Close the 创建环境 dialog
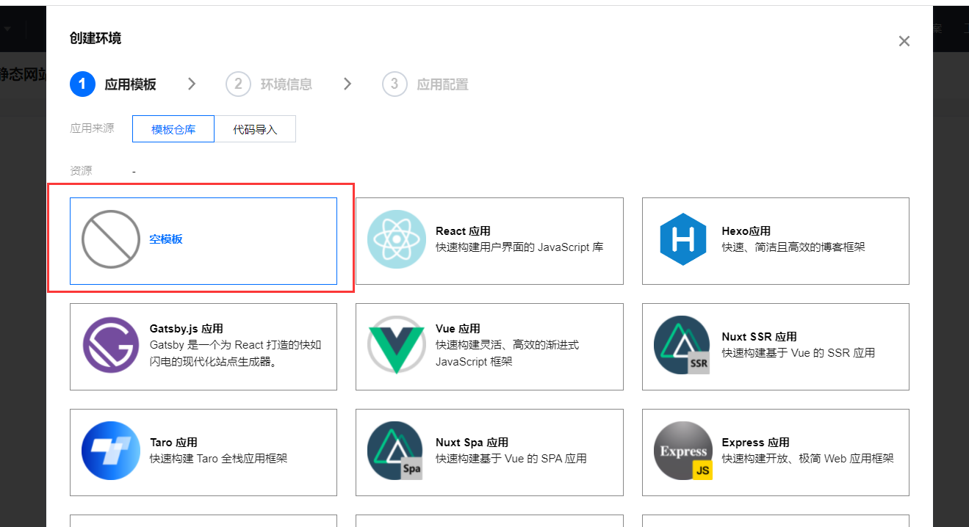 904,41
